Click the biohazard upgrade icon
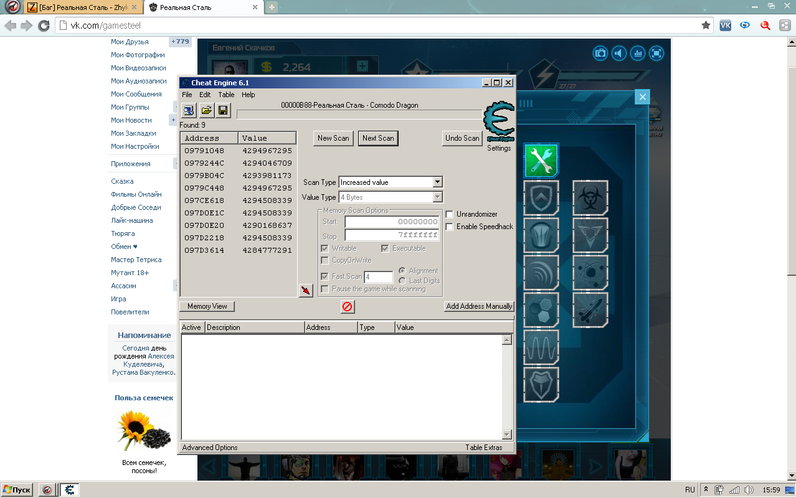 click(590, 198)
